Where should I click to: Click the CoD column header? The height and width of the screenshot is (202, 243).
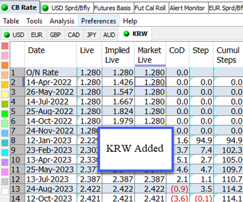(x=177, y=54)
